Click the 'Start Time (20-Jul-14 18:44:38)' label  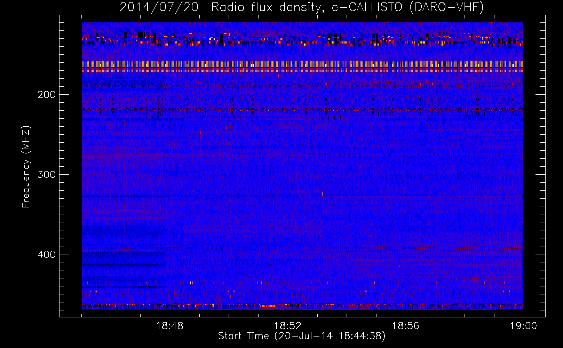[302, 336]
